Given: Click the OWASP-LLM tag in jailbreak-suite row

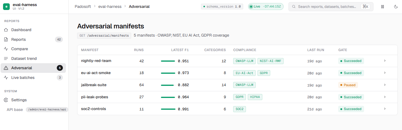Looking at the screenshot, I should tap(244, 85).
